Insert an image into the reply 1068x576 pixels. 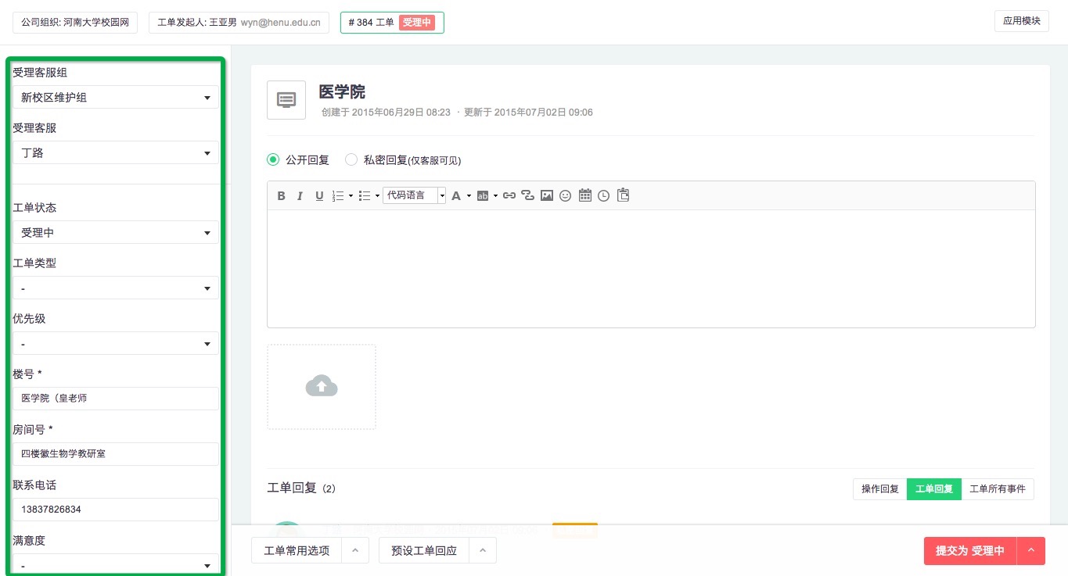(x=547, y=196)
